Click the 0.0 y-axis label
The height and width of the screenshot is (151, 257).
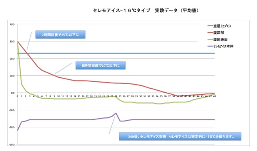13,93
